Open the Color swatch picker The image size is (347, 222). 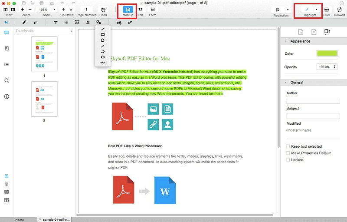327,53
